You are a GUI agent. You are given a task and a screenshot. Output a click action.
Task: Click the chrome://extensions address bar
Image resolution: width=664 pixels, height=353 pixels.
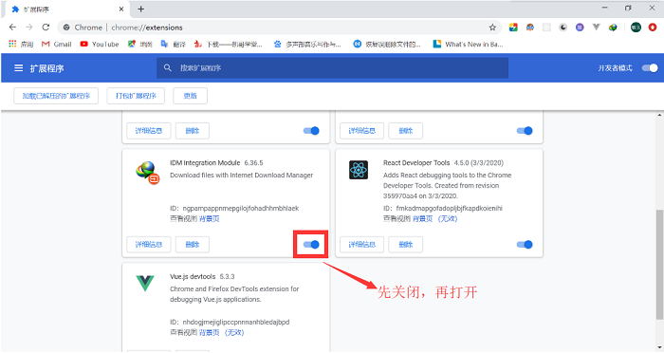280,28
